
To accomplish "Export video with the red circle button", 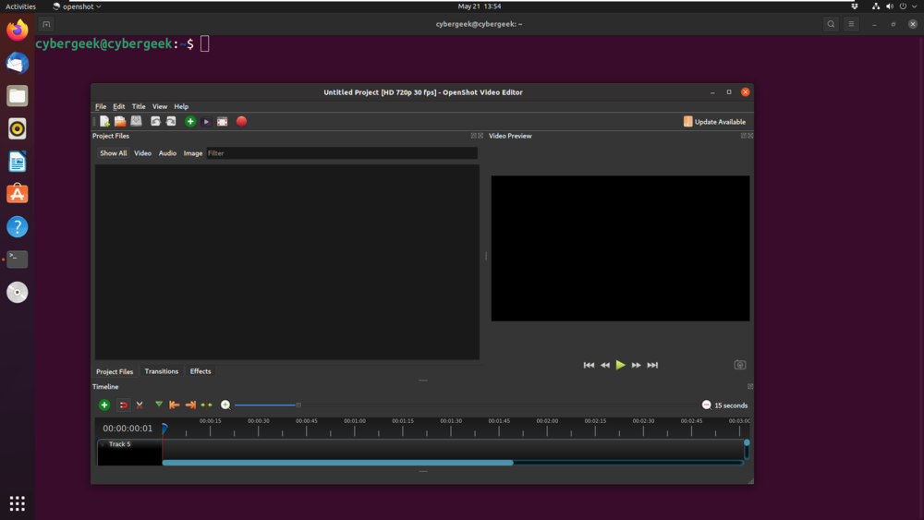I will pyautogui.click(x=241, y=121).
